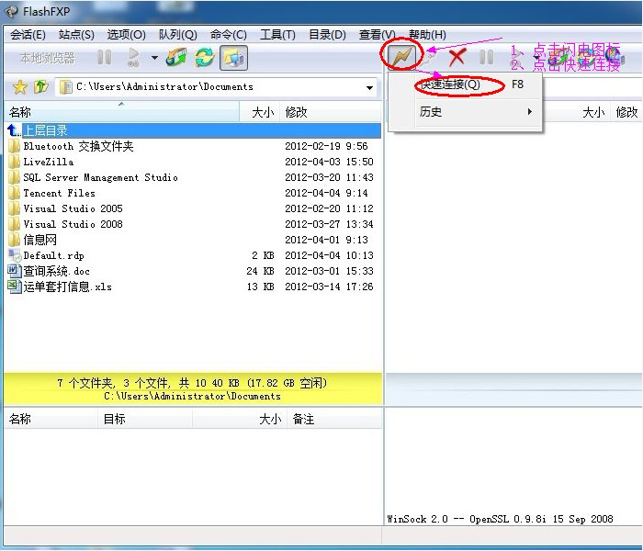Click the local transfer queue icon
This screenshot has height=551, width=643.
point(176,57)
